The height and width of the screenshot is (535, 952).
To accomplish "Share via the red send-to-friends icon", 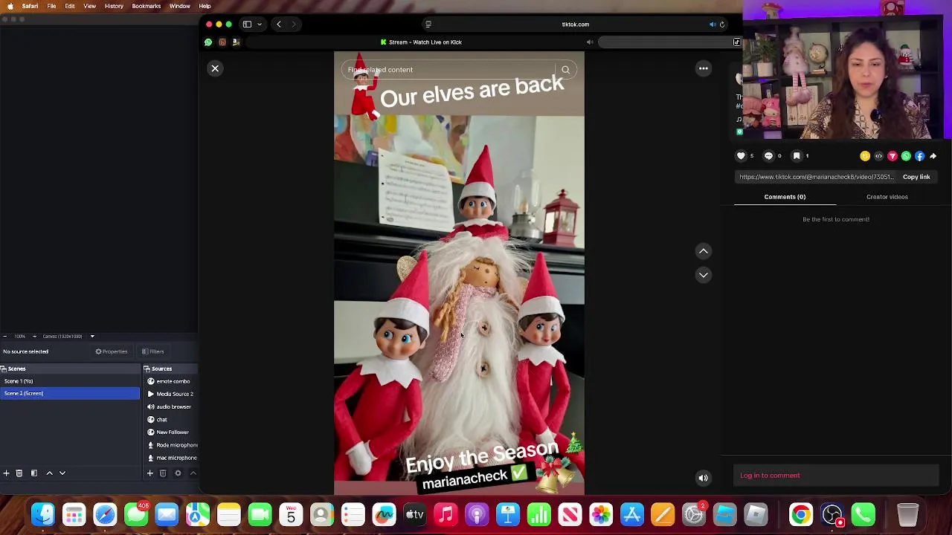I will coord(892,156).
